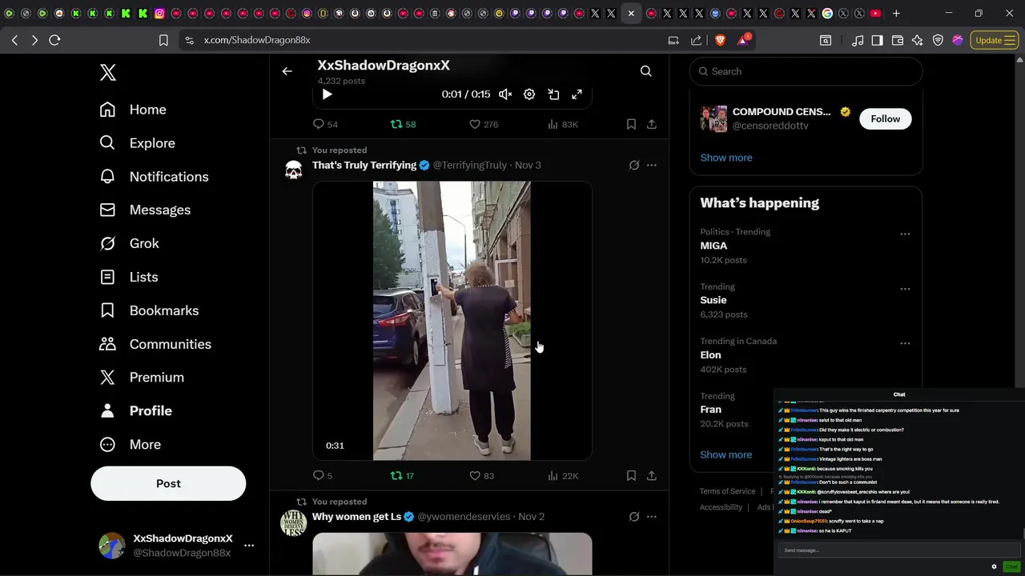Screen dimensions: 1025x576
Task: Bookmark this page via address bar icon
Action: [x=163, y=40]
